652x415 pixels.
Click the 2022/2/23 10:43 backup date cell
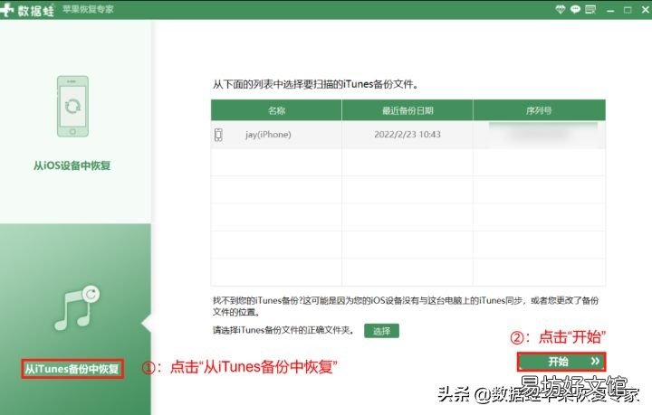407,135
